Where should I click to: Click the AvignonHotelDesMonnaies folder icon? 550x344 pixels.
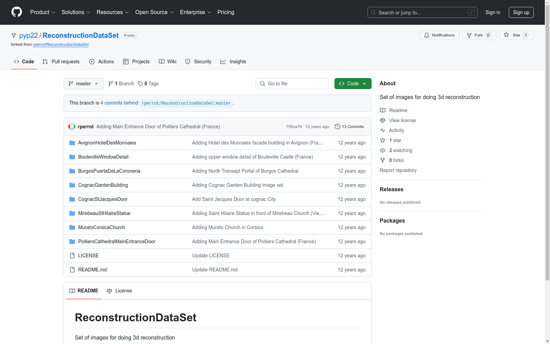pos(72,143)
